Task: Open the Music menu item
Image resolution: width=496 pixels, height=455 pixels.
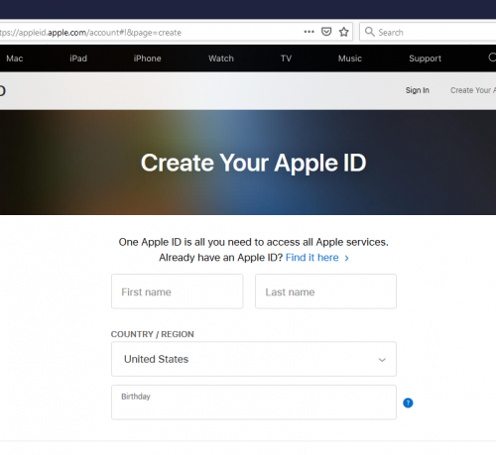Action: pyautogui.click(x=350, y=58)
